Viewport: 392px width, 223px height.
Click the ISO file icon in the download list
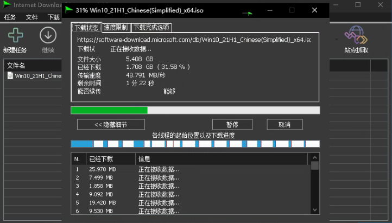[x=10, y=76]
